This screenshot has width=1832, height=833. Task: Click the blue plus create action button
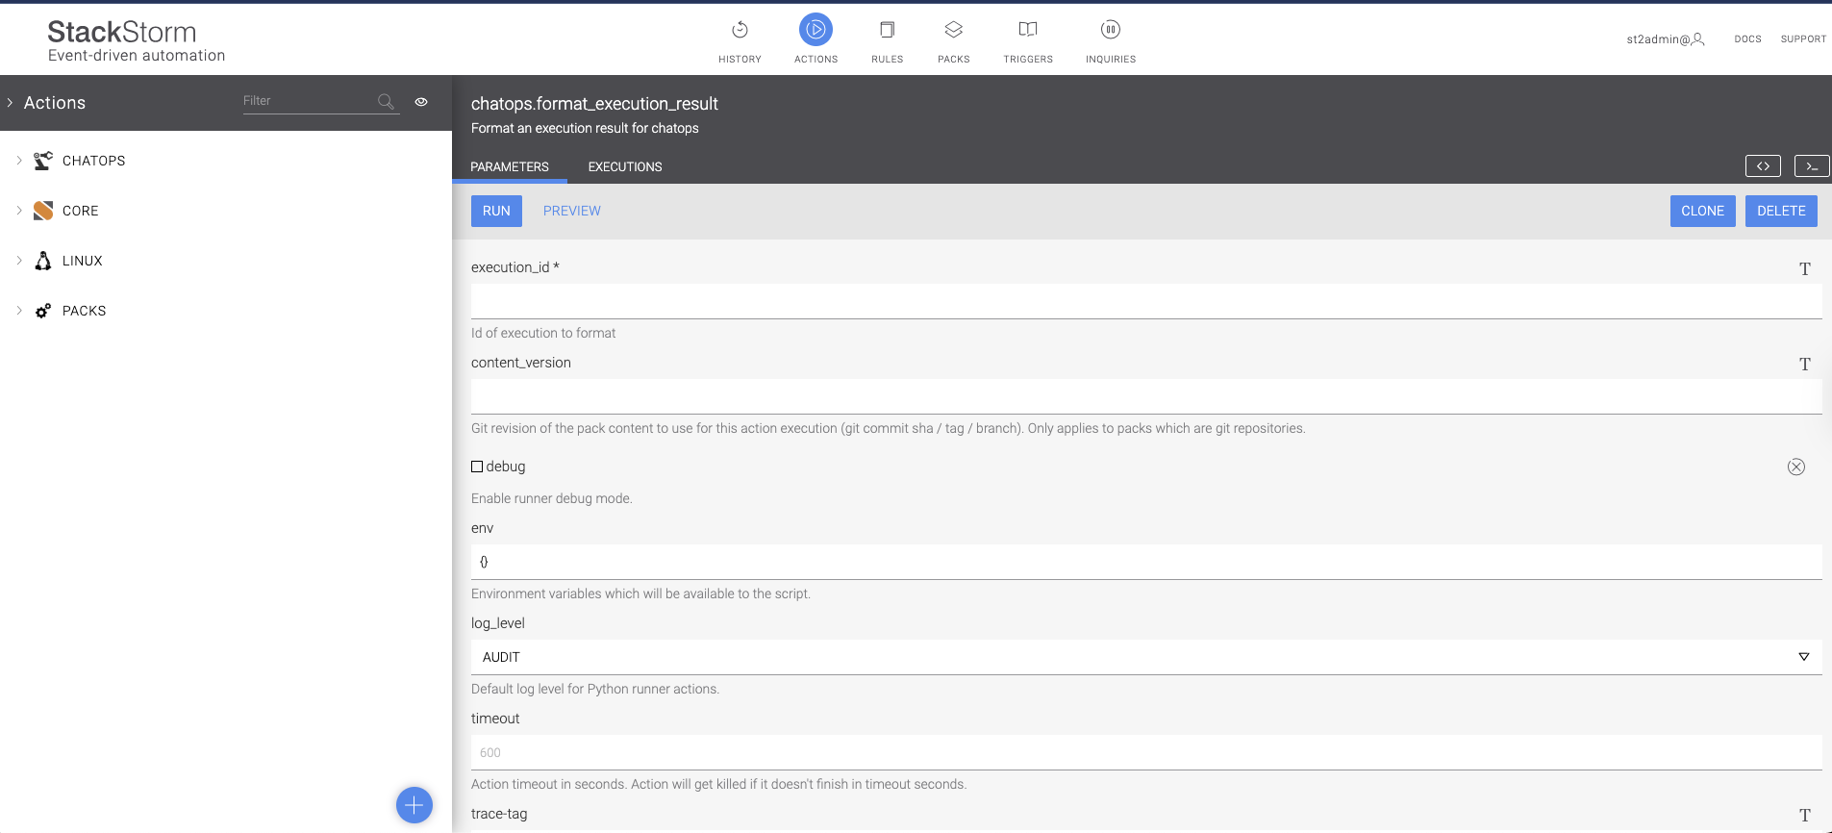pos(414,805)
